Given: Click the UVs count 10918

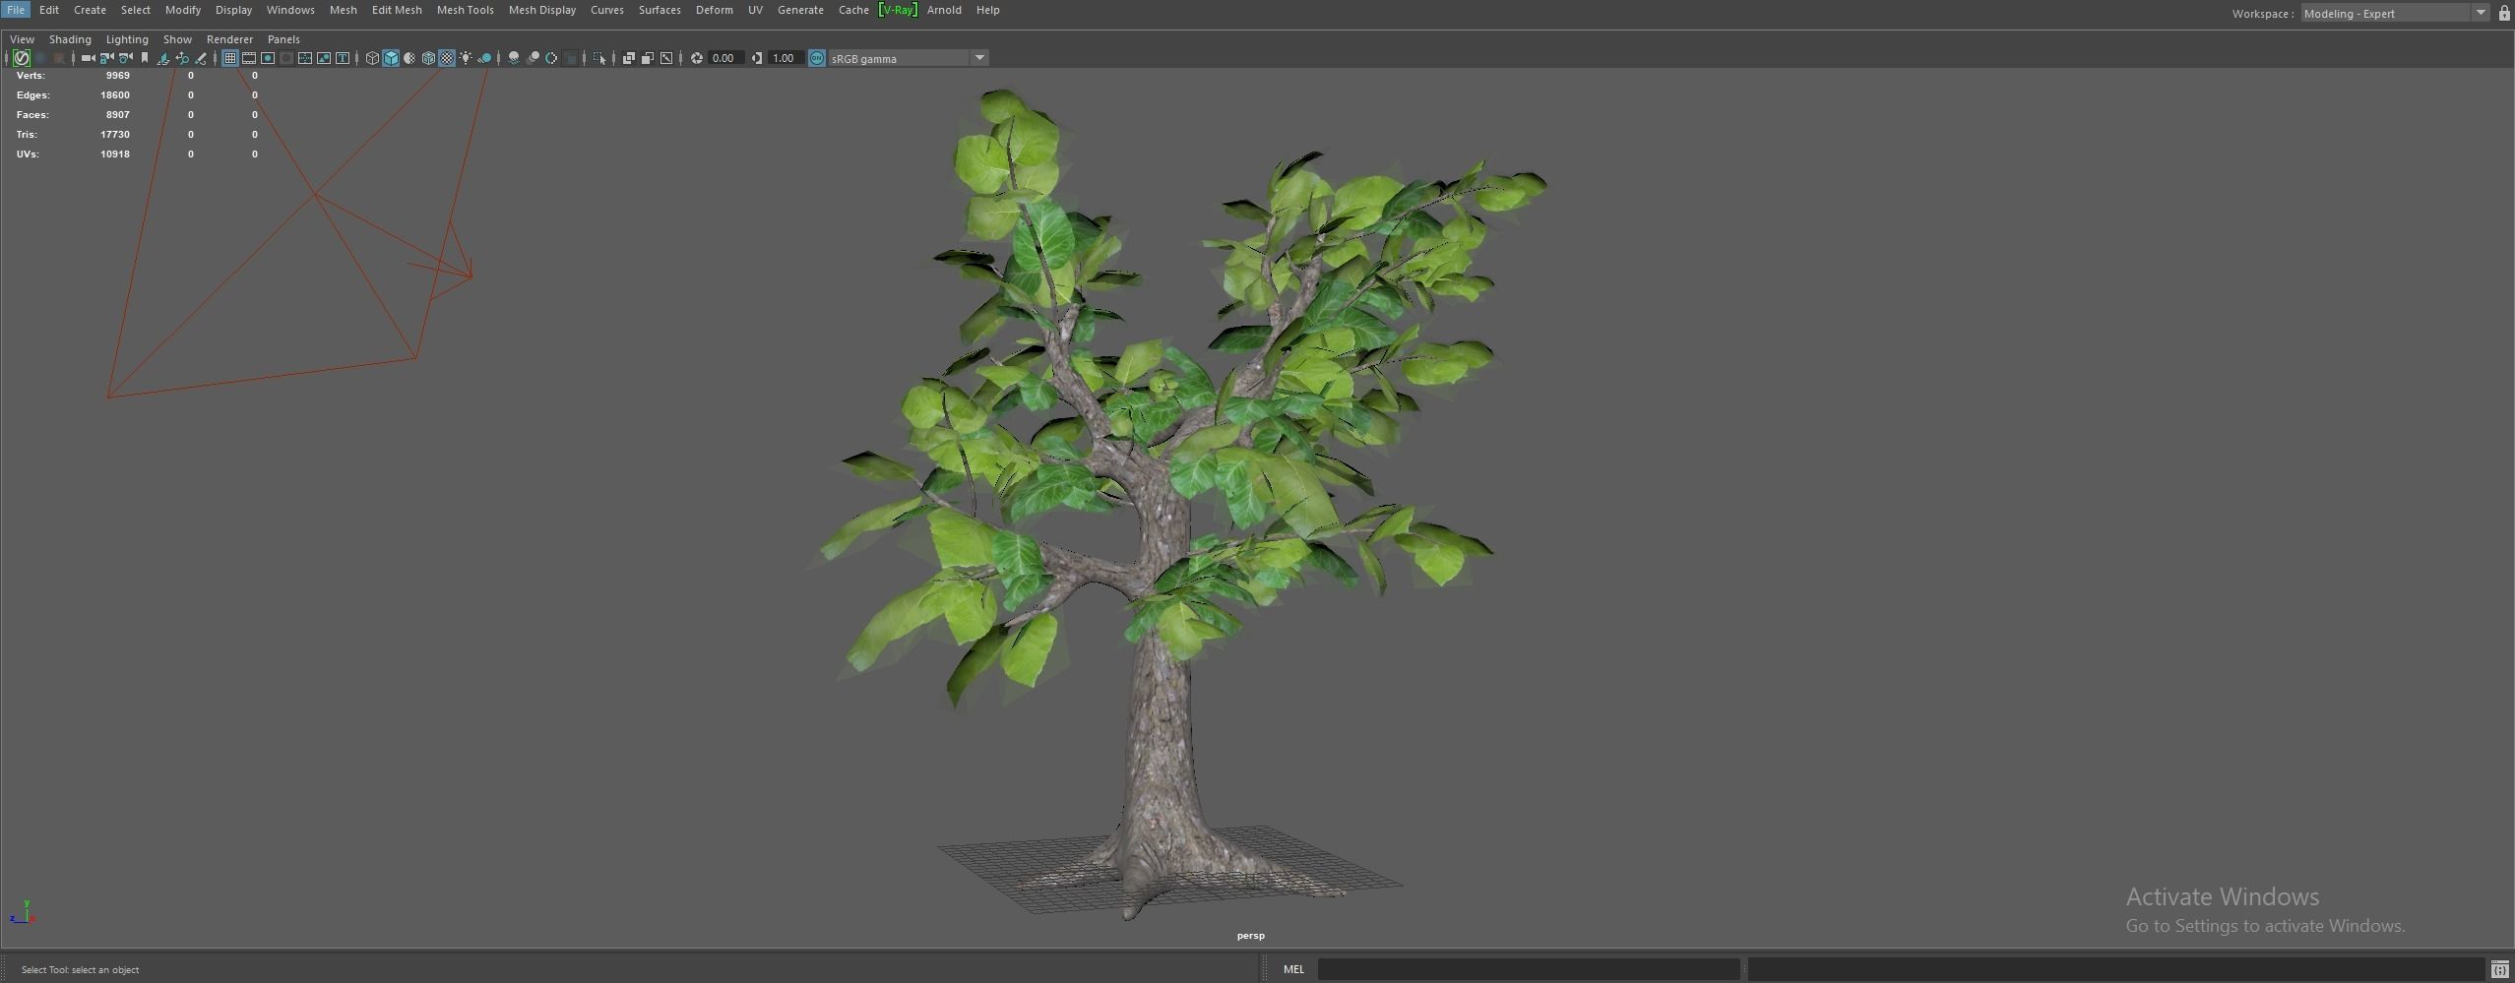Looking at the screenshot, I should tap(115, 154).
